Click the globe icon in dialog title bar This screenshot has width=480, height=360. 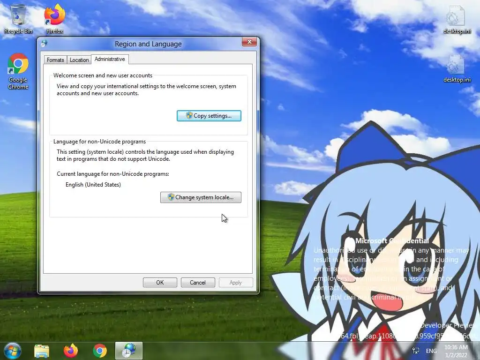(45, 44)
